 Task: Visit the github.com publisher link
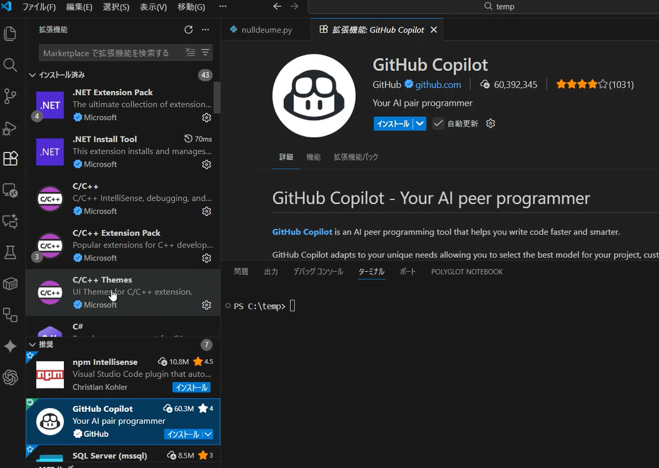pyautogui.click(x=438, y=85)
